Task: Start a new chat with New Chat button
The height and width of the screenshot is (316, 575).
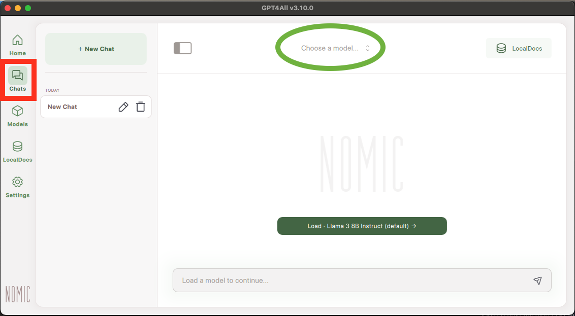Action: click(x=95, y=49)
